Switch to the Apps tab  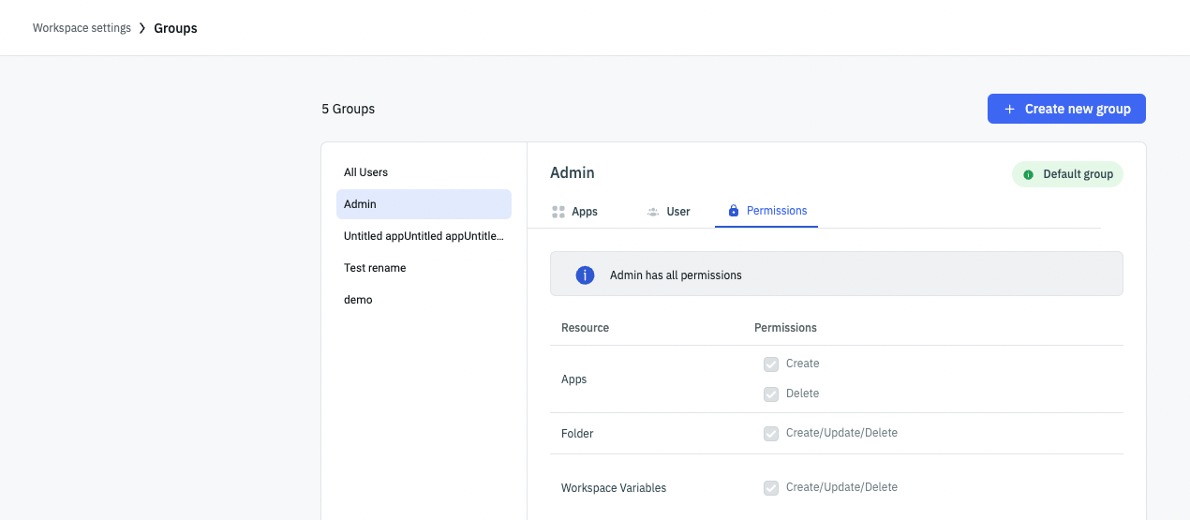tap(584, 212)
